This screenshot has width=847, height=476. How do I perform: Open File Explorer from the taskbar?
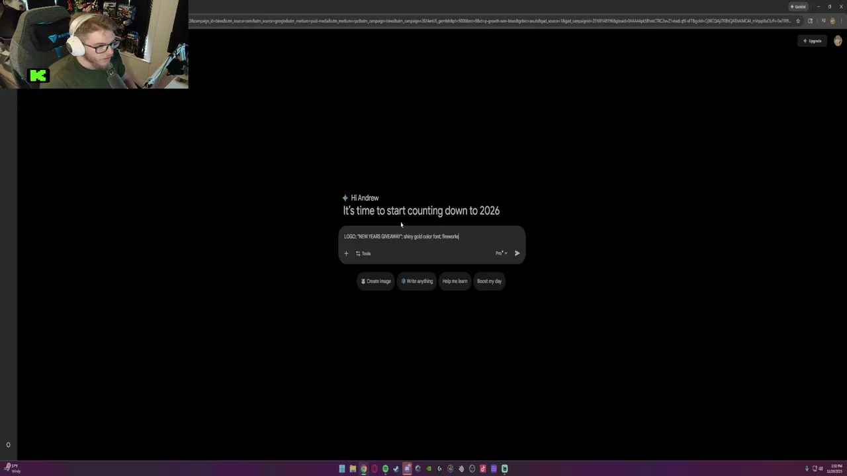(353, 469)
